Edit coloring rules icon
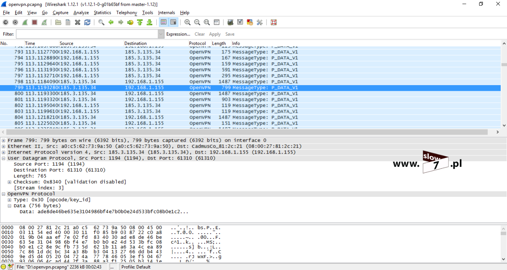Image resolution: width=507 pixels, height=270 pixels. tap(250, 22)
